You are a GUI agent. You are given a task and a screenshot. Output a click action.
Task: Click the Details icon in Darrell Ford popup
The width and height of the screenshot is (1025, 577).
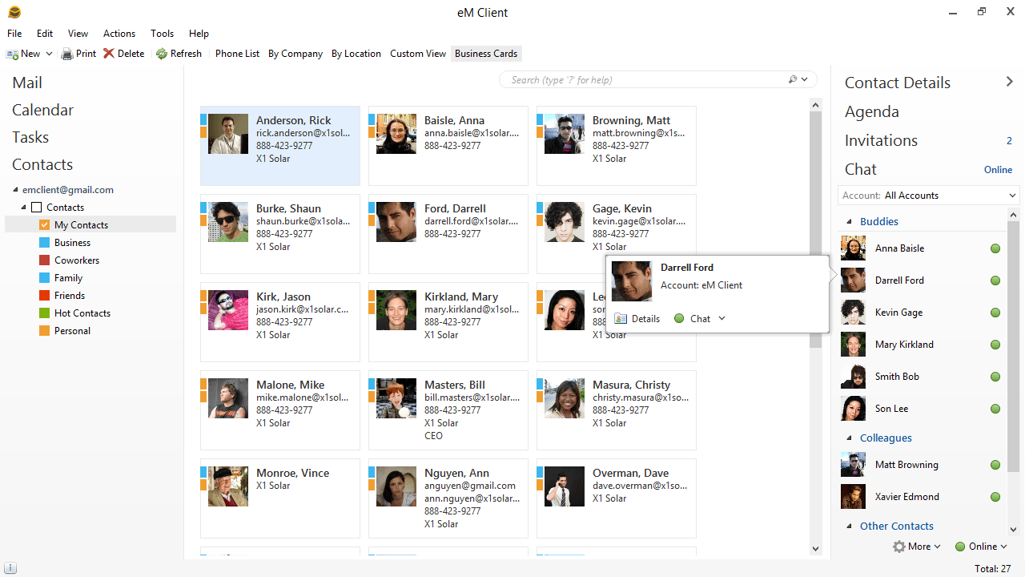621,319
